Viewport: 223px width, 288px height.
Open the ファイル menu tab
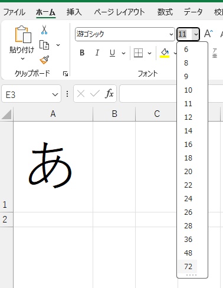coord(14,12)
